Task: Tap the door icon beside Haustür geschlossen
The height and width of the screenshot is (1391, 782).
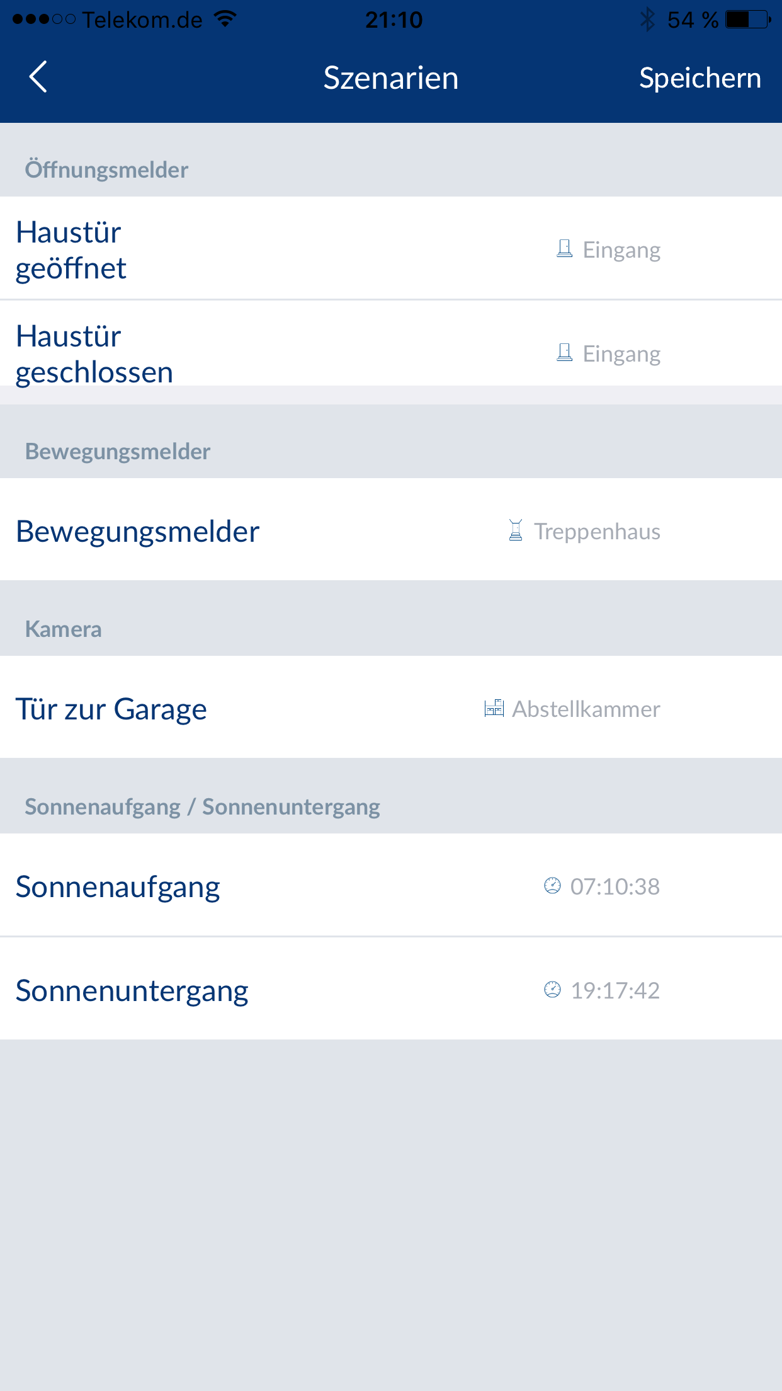Action: tap(565, 353)
